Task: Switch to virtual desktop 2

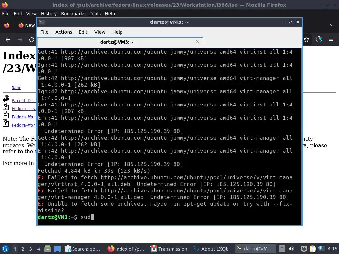Action: pos(23,249)
